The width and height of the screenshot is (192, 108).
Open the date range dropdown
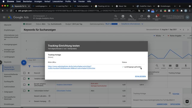tap(180, 30)
